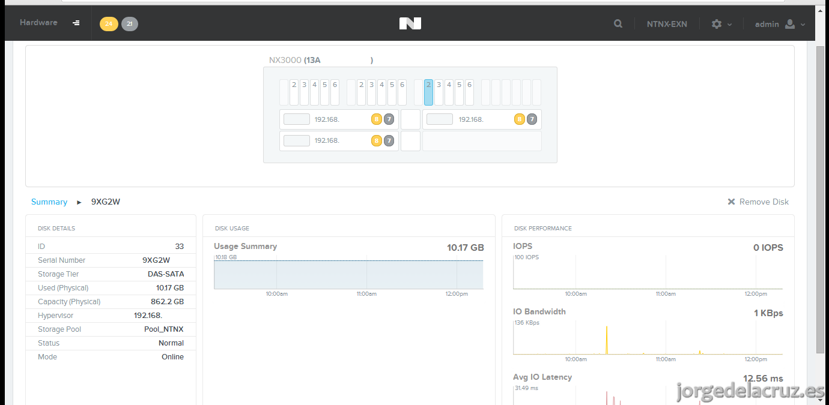Click the DISK PERFORMANCE panel header
829x405 pixels.
click(543, 229)
